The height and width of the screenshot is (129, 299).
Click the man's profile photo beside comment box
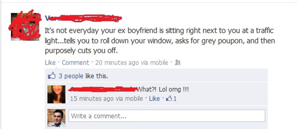coord(56,118)
